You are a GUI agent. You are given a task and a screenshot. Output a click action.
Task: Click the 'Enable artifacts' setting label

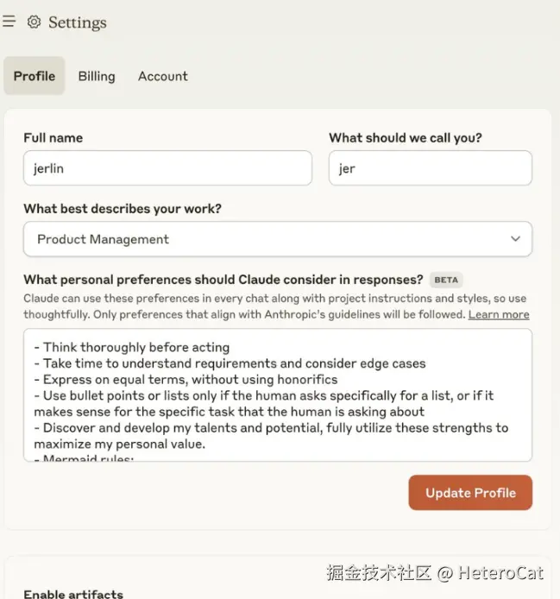pos(73,593)
